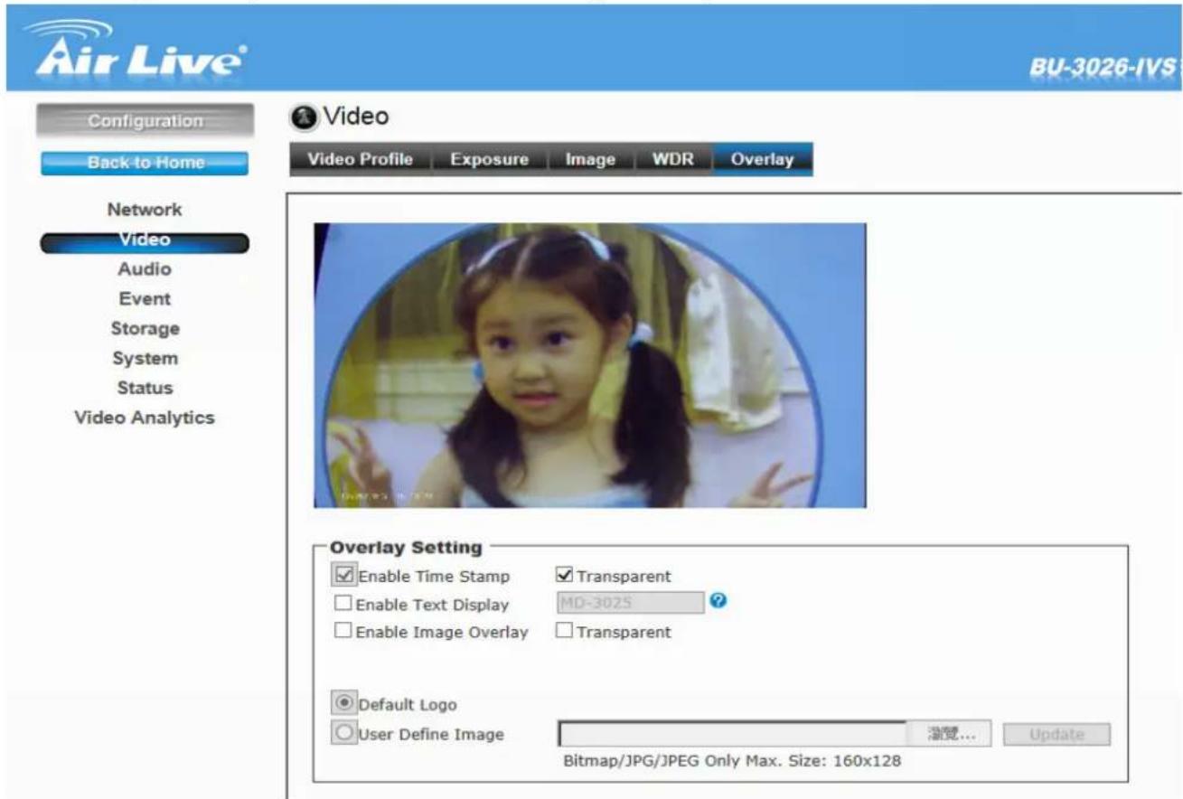Open Video Analytics in sidebar
This screenshot has width=1183, height=799.
(145, 418)
